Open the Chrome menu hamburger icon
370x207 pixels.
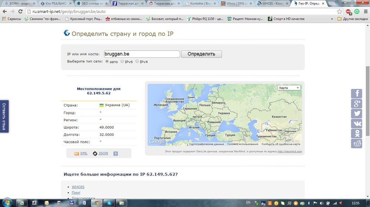click(366, 11)
